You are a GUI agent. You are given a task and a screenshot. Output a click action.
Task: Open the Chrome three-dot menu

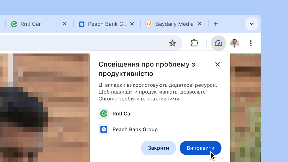coord(251,43)
